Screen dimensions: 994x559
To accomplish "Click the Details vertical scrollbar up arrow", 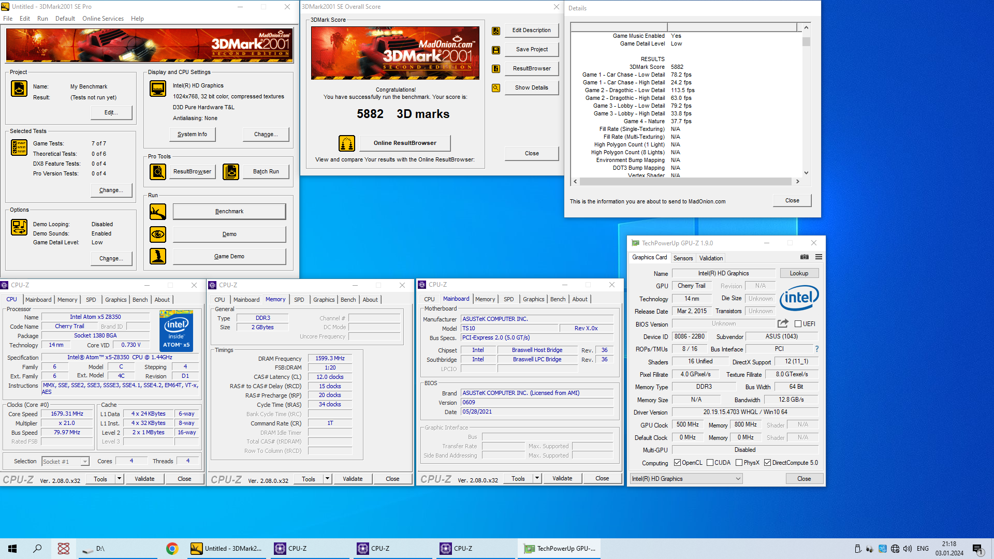I will 806,27.
